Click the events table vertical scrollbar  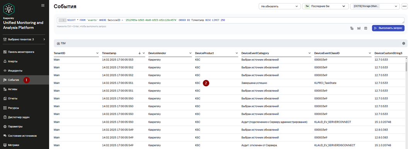click(x=406, y=67)
